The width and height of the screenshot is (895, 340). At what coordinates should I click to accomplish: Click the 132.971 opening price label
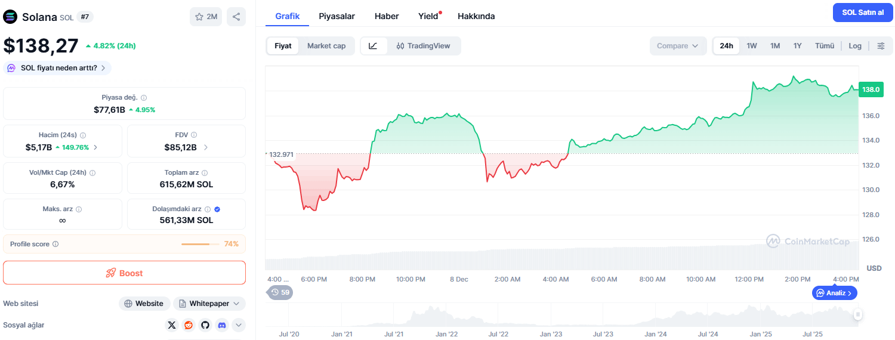pyautogui.click(x=281, y=154)
